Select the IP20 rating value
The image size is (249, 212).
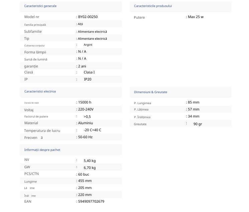tap(88, 79)
